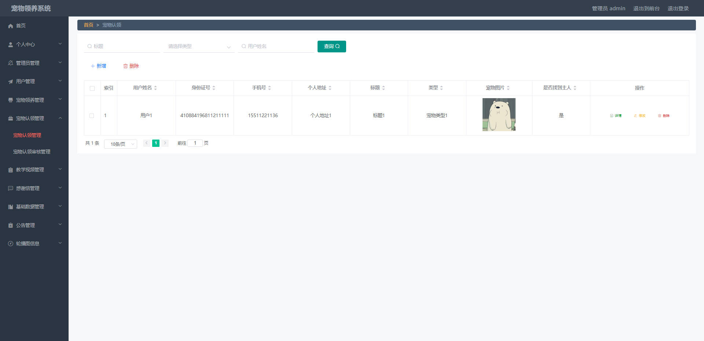Click the 标题 search input field
Viewport: 704px width, 341px height.
(122, 46)
